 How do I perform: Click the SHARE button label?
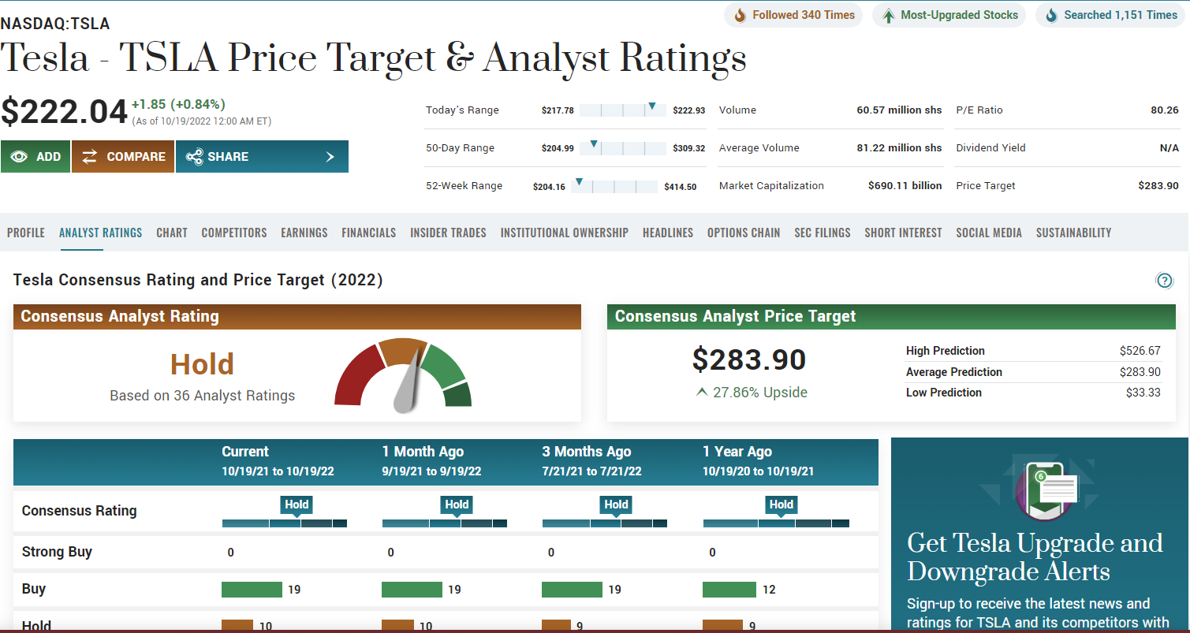(x=229, y=157)
